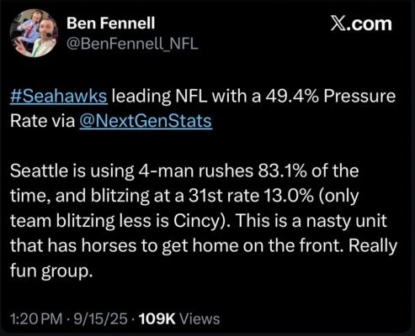Click the word Views beside 109K
Image resolution: width=415 pixels, height=336 pixels.
200,318
